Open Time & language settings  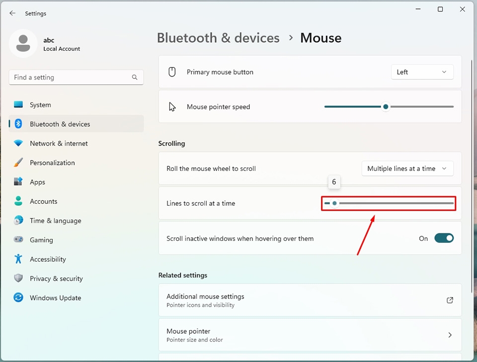76,220
